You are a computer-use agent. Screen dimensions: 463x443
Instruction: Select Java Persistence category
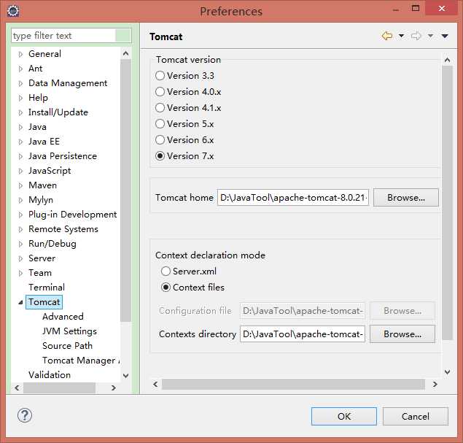(x=63, y=156)
